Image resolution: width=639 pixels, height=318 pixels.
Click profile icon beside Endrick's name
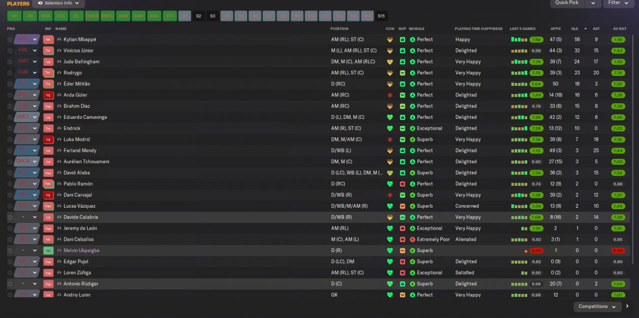(x=59, y=128)
